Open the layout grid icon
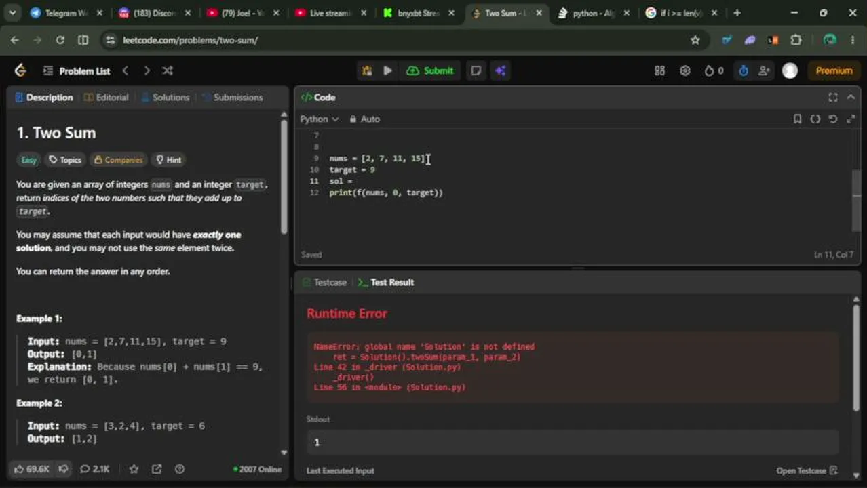This screenshot has height=488, width=867. (x=659, y=70)
